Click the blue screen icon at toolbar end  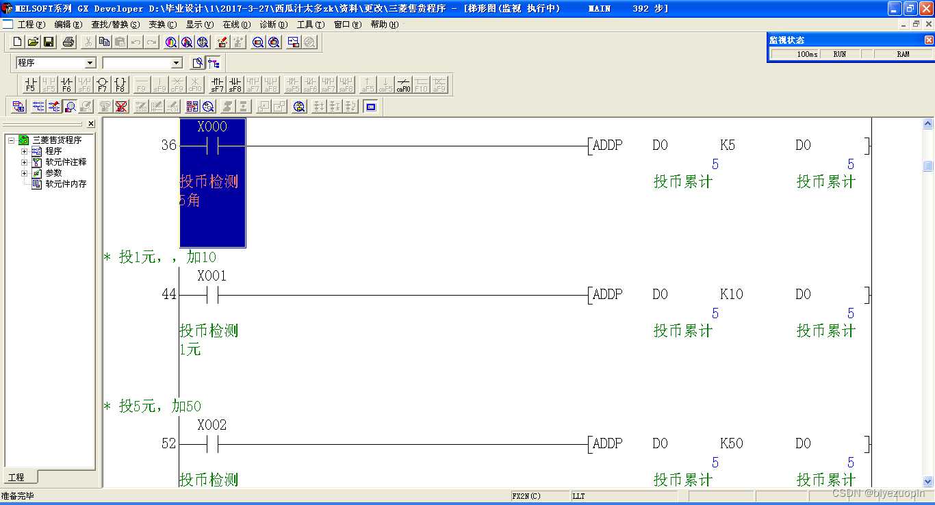371,107
